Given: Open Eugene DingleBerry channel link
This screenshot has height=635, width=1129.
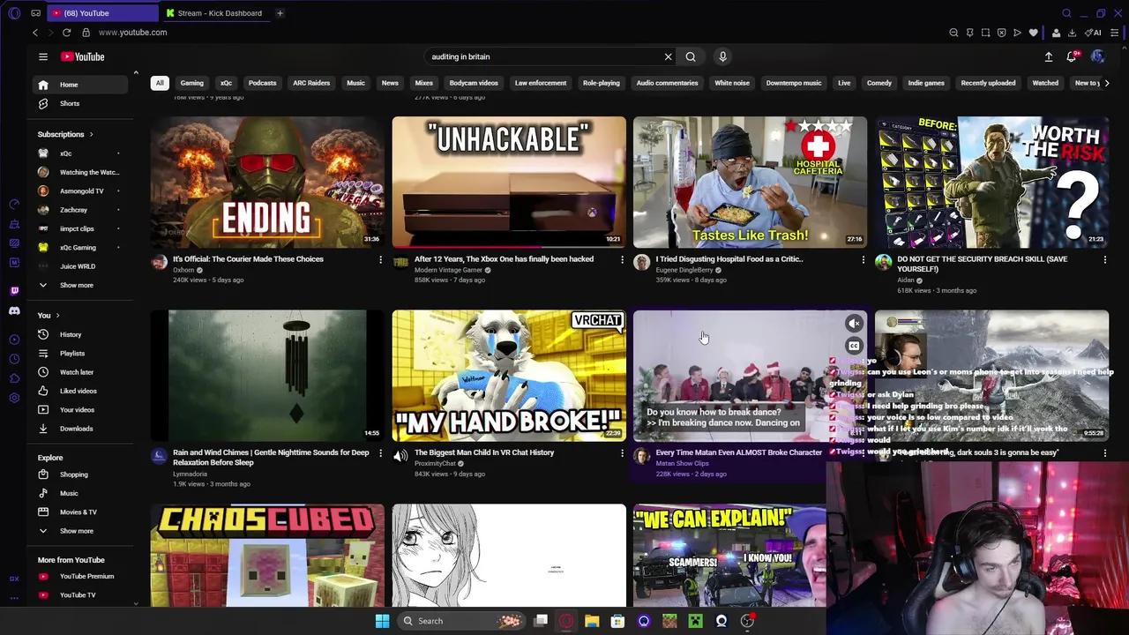Looking at the screenshot, I should pos(684,270).
